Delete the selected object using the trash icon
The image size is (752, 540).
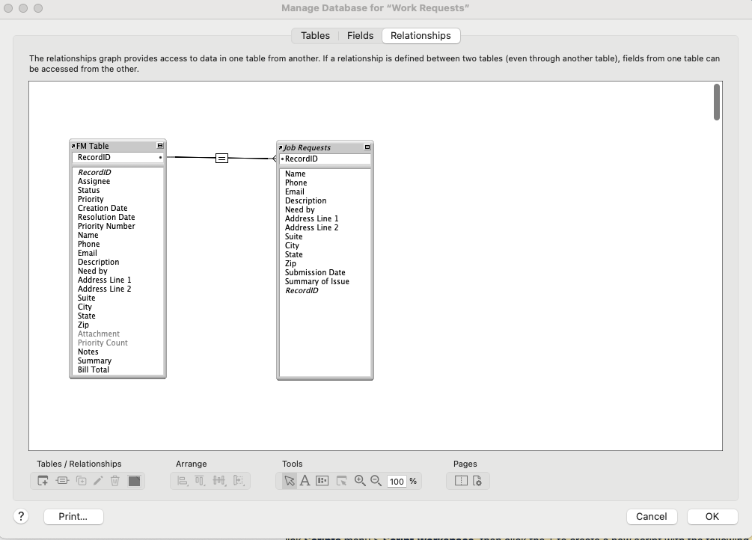116,481
